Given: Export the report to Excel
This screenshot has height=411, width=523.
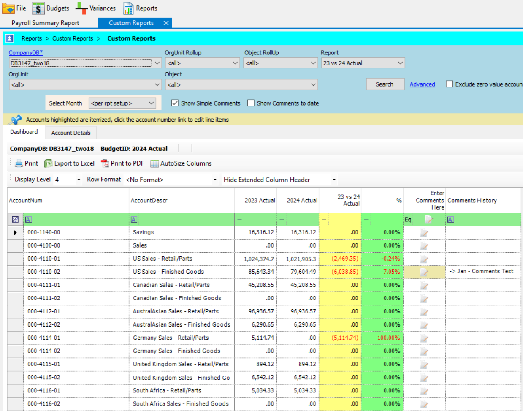Looking at the screenshot, I should pos(70,163).
